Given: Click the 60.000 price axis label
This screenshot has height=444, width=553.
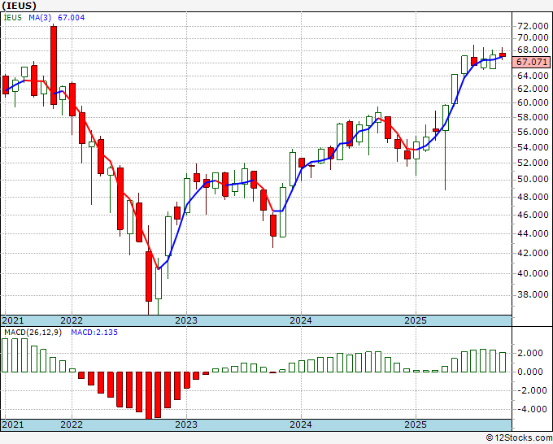Looking at the screenshot, I should 533,102.
